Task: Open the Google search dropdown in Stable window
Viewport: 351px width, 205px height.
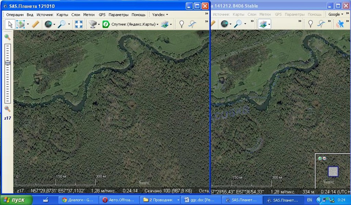Action: [336, 14]
